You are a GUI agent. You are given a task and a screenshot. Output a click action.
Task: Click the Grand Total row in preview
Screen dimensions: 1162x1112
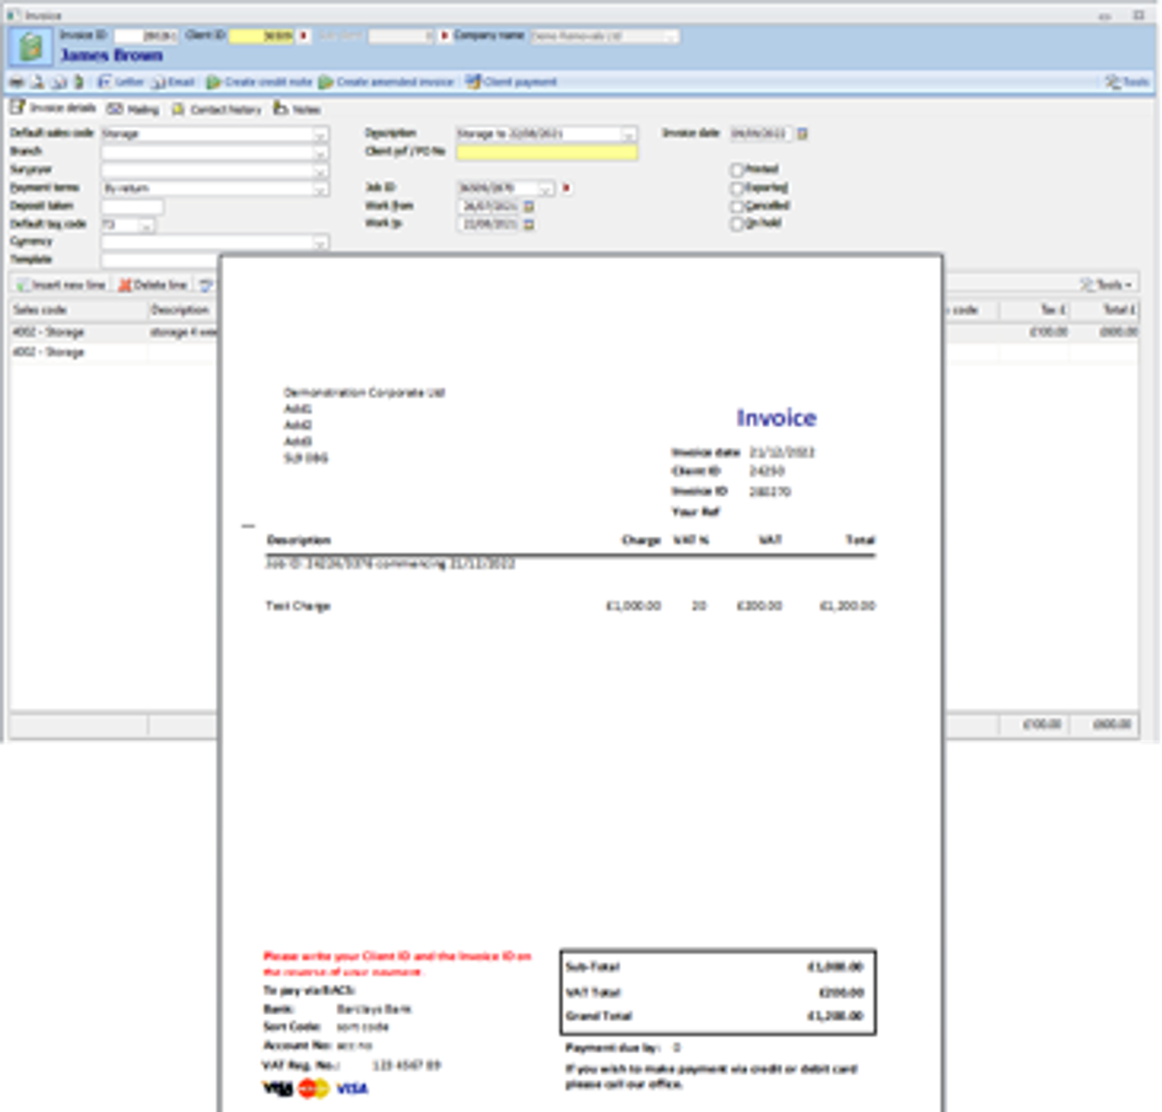(x=719, y=1016)
